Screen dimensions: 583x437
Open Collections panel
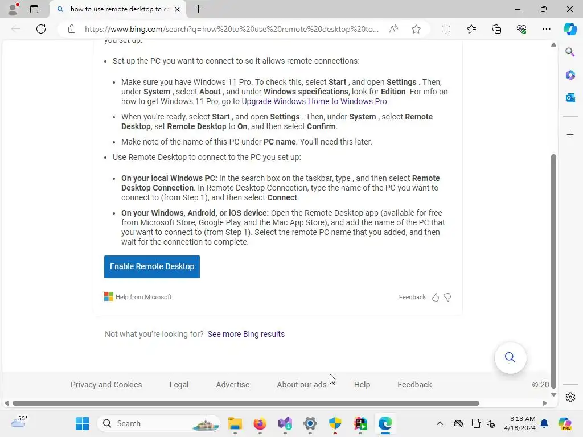[x=496, y=29]
